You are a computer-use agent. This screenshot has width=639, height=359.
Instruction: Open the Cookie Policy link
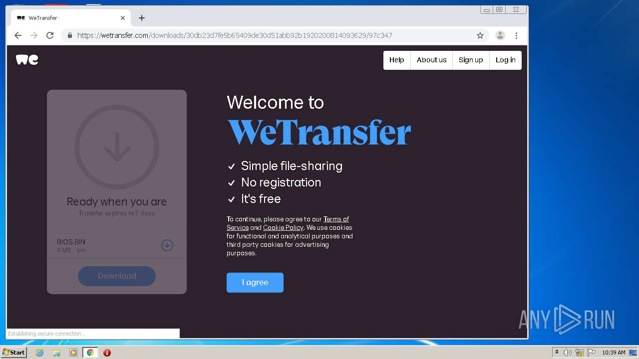(283, 228)
